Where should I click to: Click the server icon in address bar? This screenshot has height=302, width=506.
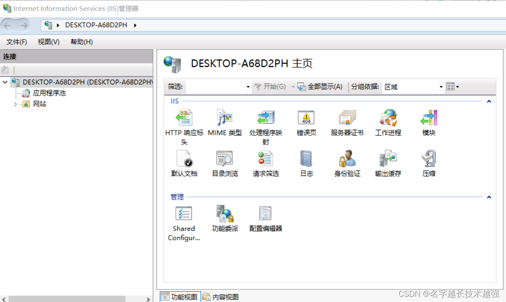coord(48,25)
